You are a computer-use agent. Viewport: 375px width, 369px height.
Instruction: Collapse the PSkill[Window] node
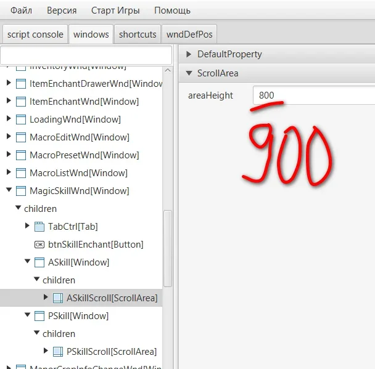pyautogui.click(x=28, y=315)
